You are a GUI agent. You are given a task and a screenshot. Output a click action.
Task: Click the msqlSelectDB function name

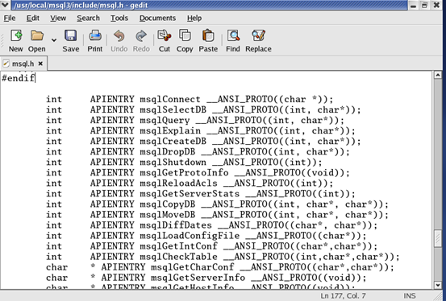[173, 110]
